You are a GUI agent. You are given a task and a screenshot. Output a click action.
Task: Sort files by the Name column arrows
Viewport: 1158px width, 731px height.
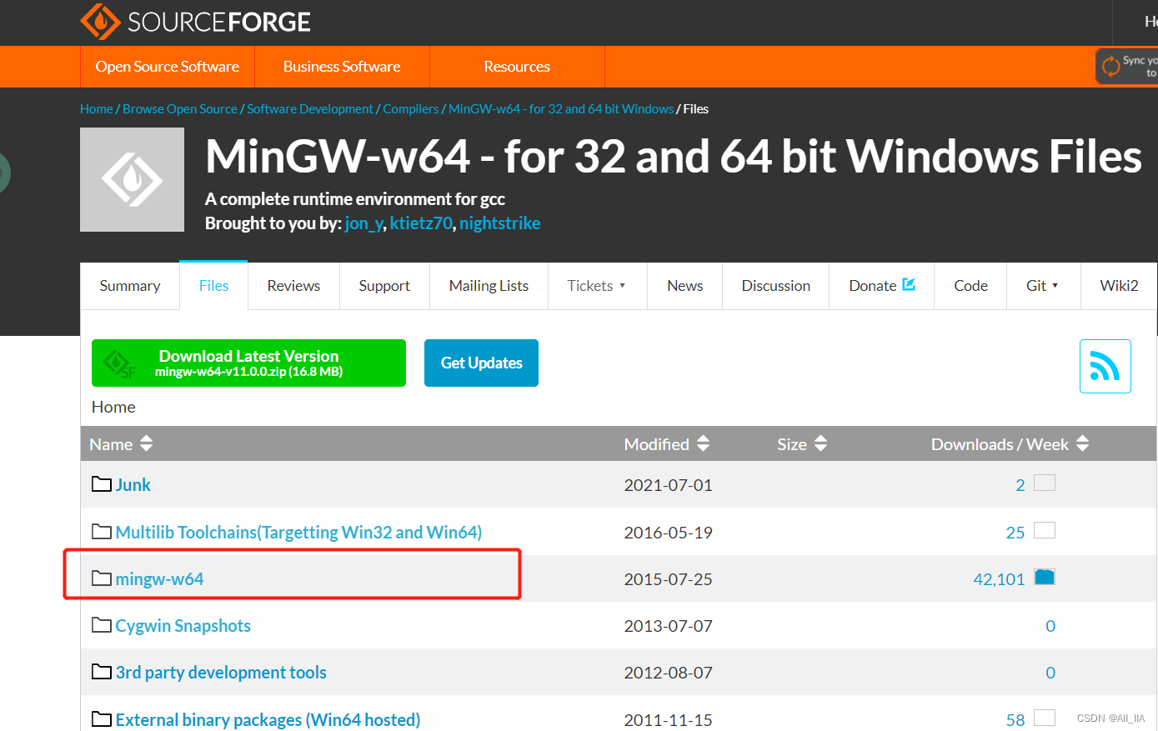(147, 443)
